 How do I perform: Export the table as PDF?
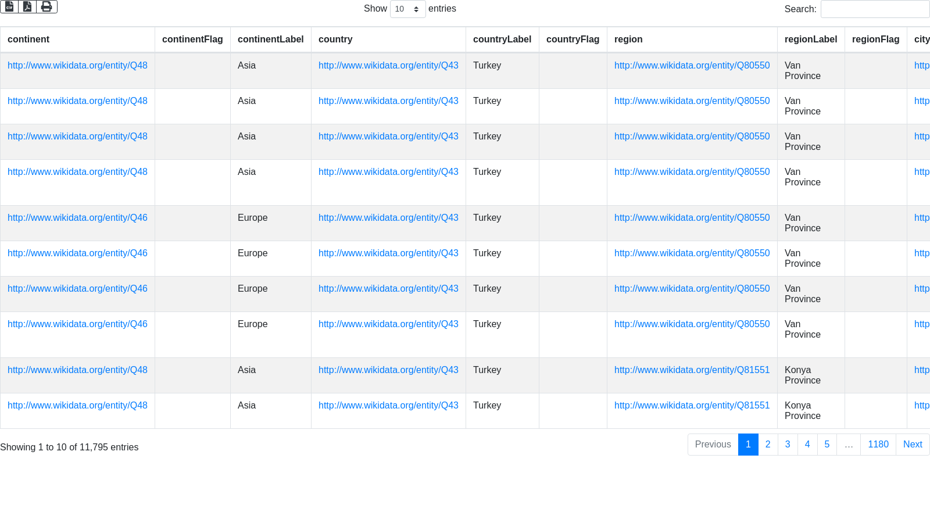tap(27, 6)
